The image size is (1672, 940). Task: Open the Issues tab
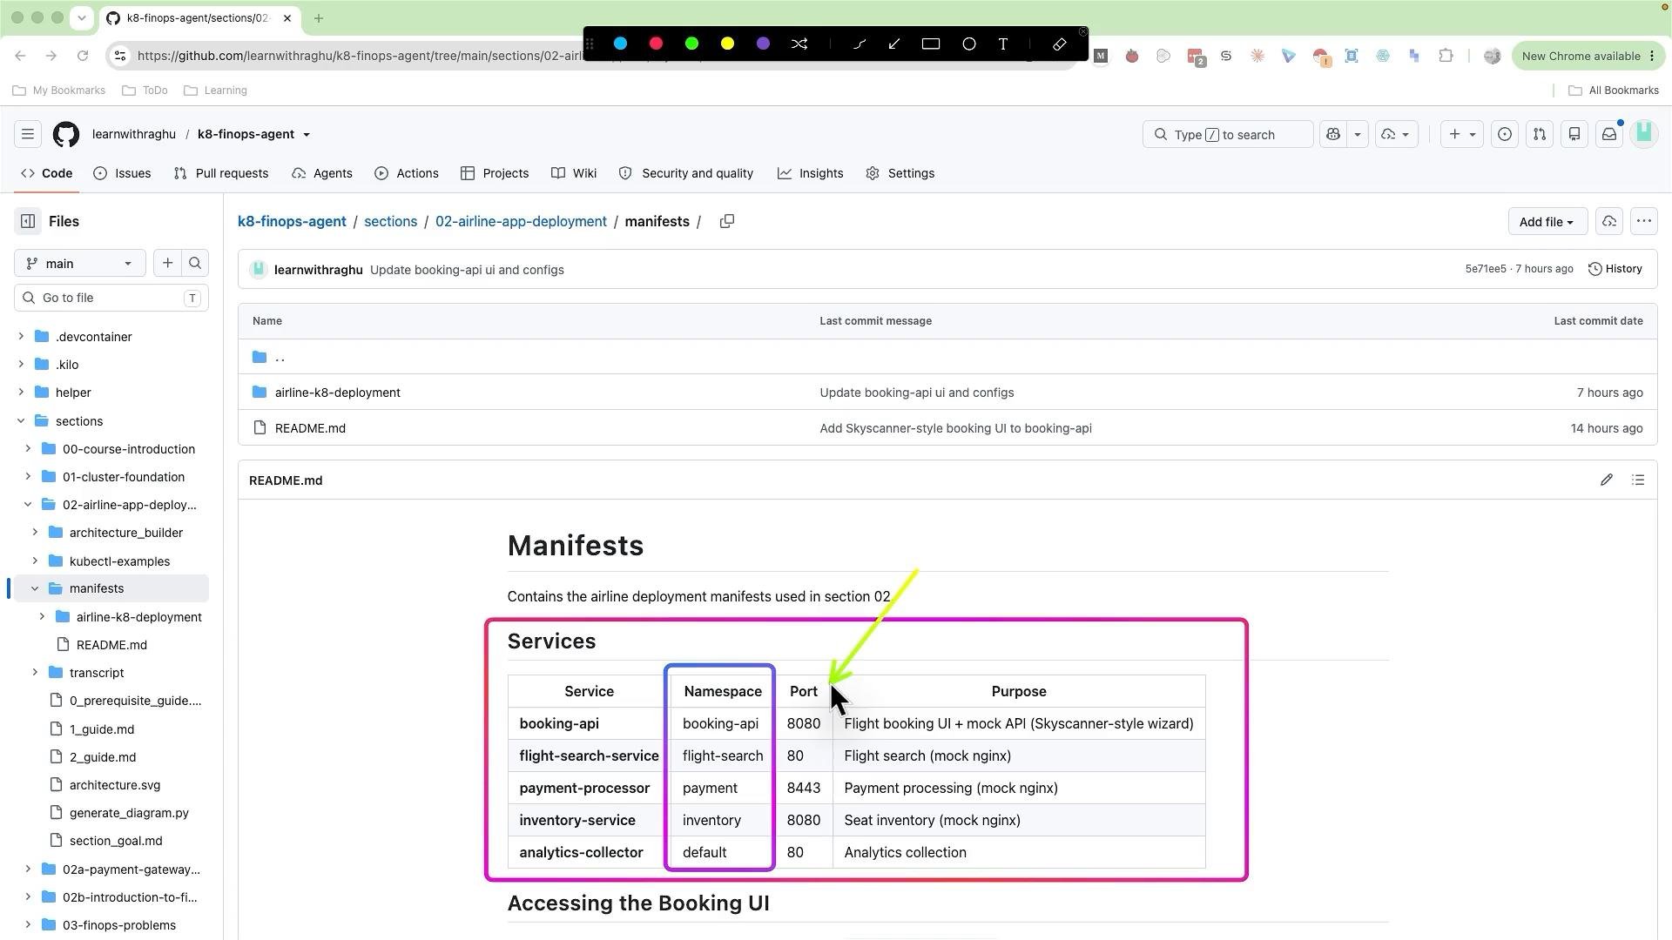coord(122,173)
